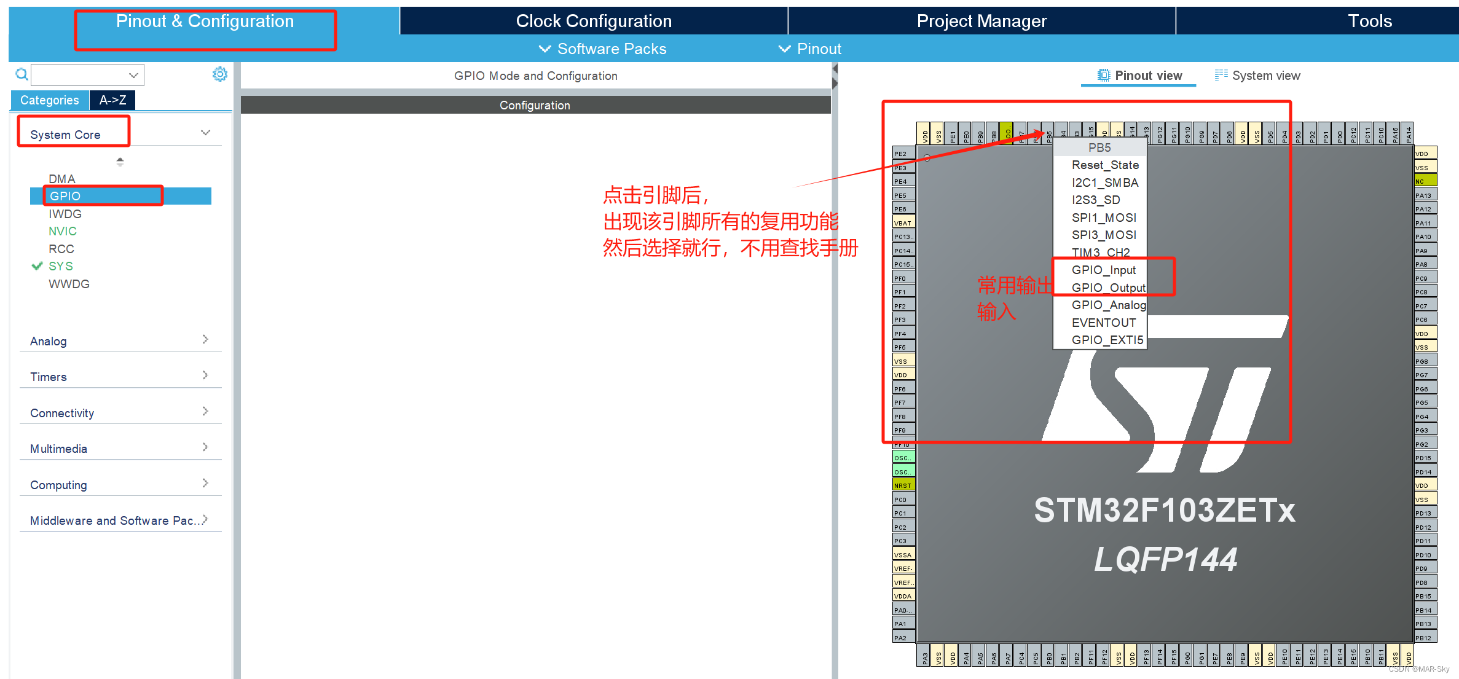
Task: Click the VSSA pin on chip
Action: (x=903, y=555)
